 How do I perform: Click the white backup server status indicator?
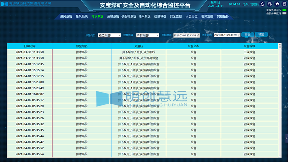coord(284,13)
